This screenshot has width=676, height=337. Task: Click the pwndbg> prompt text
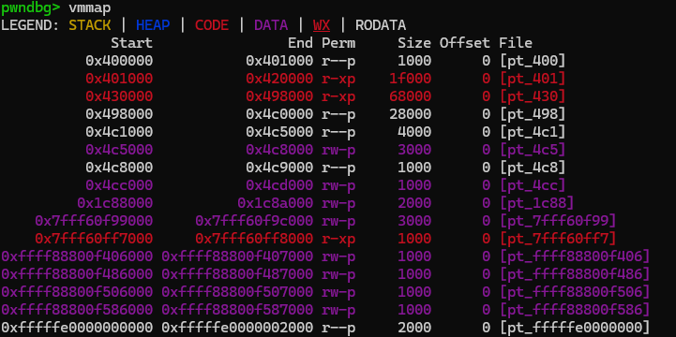(x=30, y=7)
